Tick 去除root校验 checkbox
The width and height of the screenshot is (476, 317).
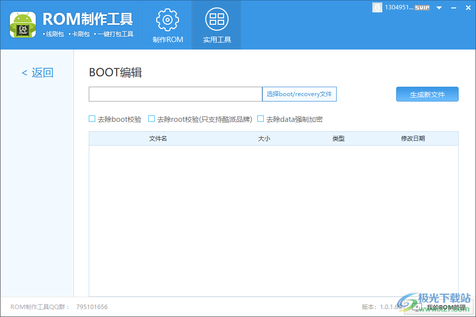(152, 119)
